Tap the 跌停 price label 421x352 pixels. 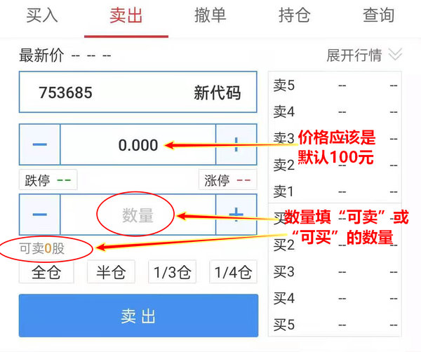[48, 180]
